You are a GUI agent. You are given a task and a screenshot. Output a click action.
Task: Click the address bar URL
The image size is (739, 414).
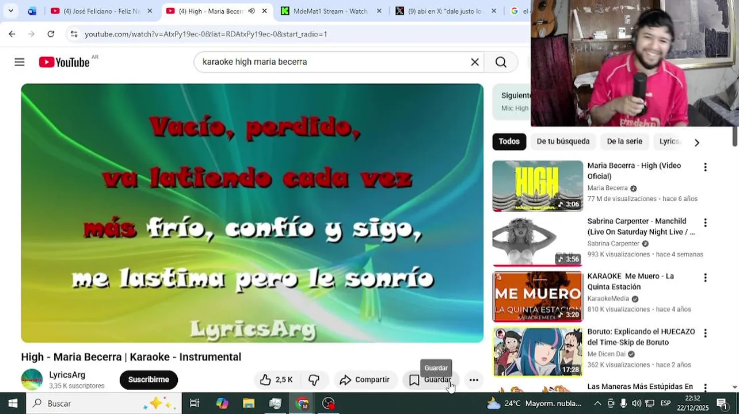tap(206, 34)
